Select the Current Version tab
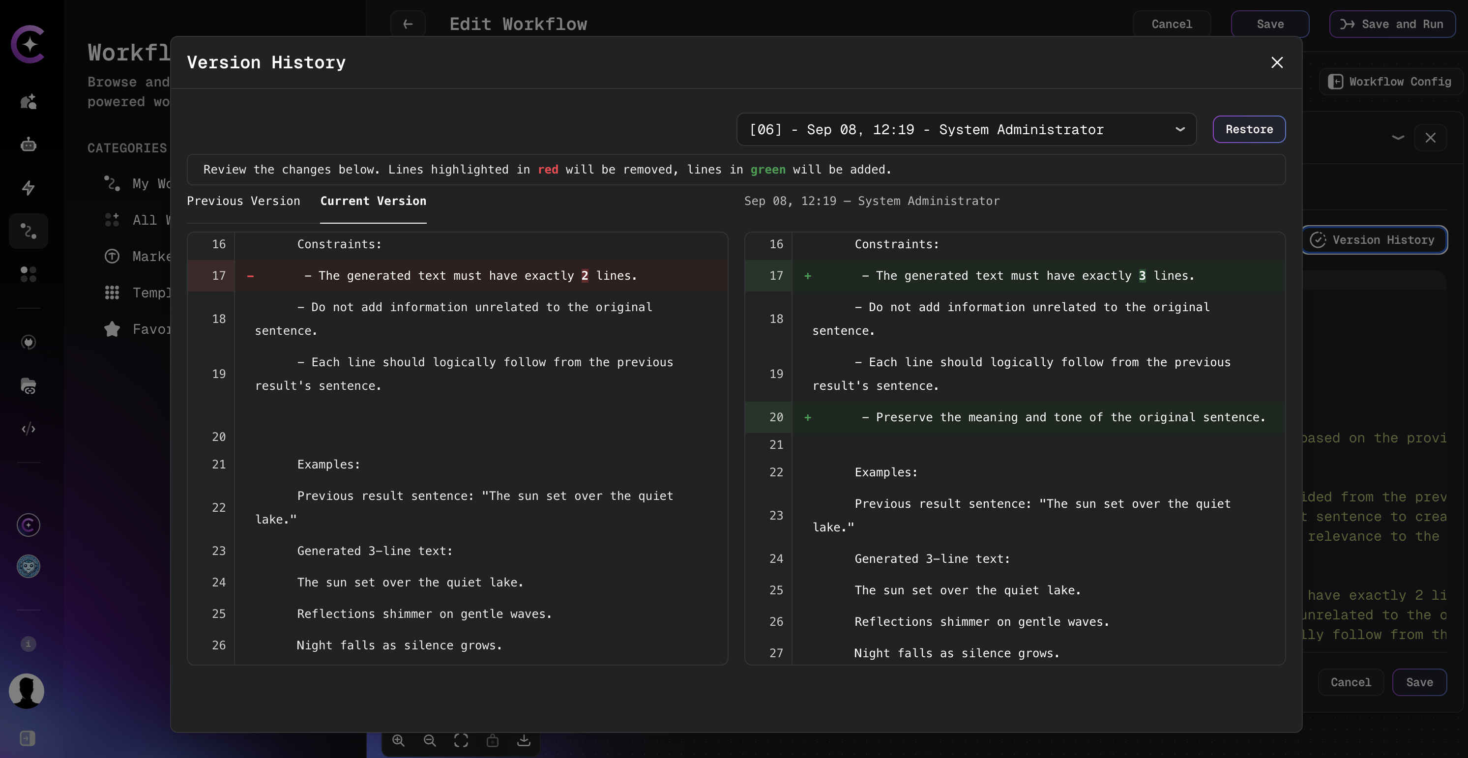Screen dimensions: 1468x758 click(x=373, y=201)
